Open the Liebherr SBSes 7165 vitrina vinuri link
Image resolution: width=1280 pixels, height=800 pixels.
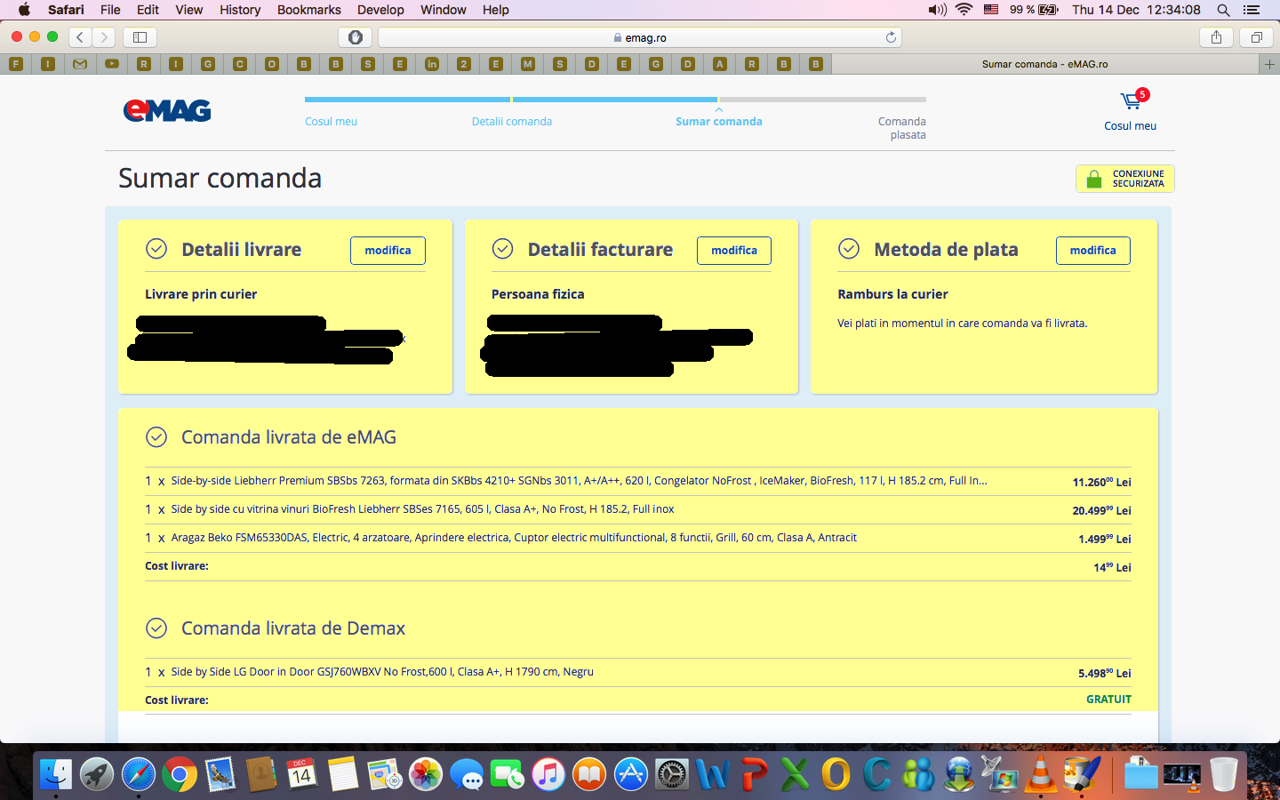tap(422, 509)
